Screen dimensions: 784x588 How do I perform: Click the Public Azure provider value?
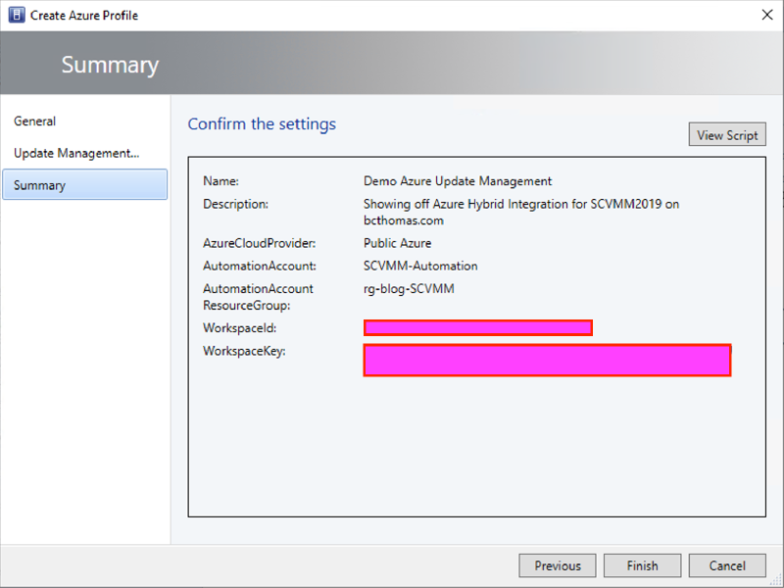pyautogui.click(x=397, y=243)
